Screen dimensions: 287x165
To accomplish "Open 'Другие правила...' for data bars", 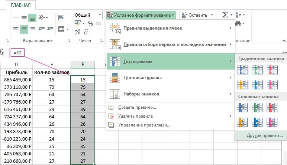I will tap(261, 135).
